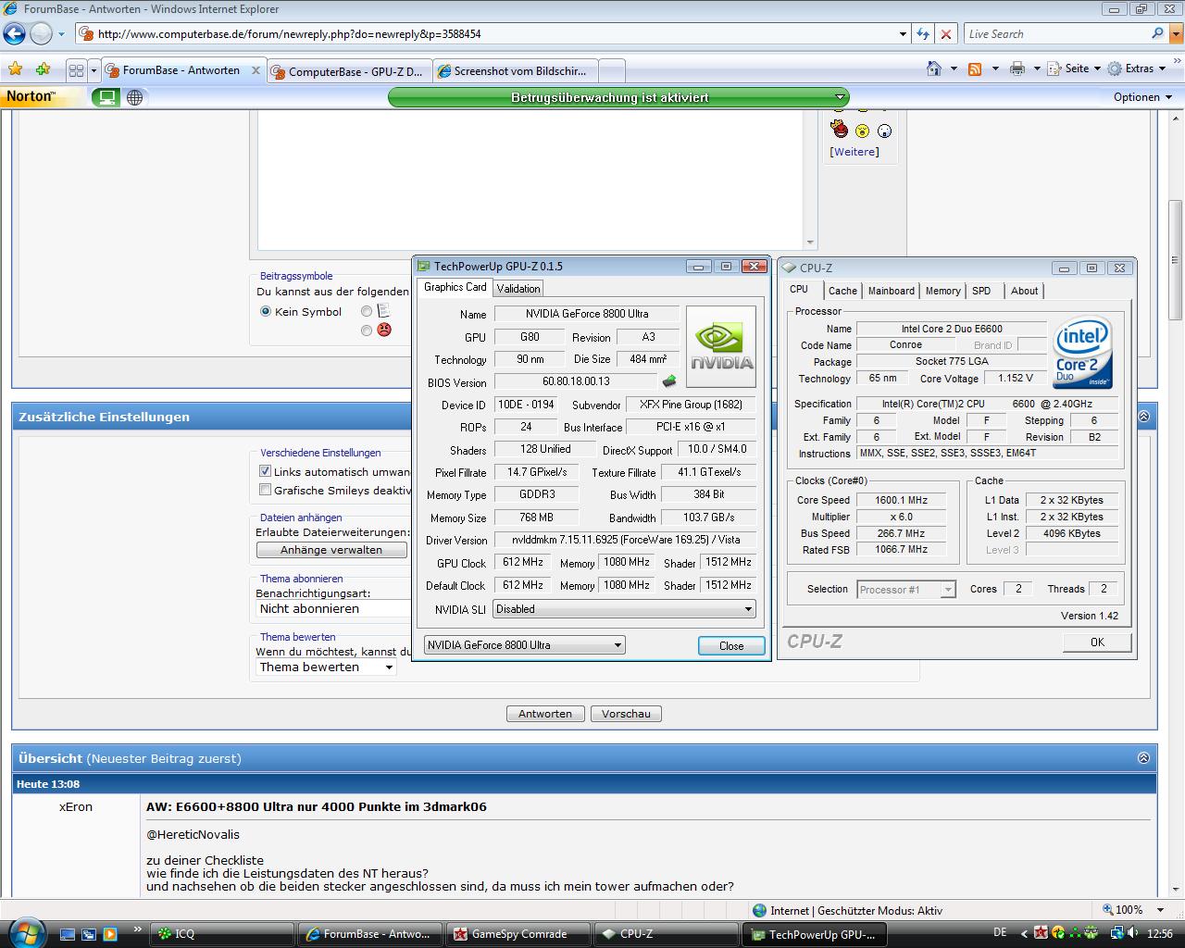The width and height of the screenshot is (1185, 948).
Task: Open CPU-Z 'Processor #1' selection dropdown
Action: (906, 590)
